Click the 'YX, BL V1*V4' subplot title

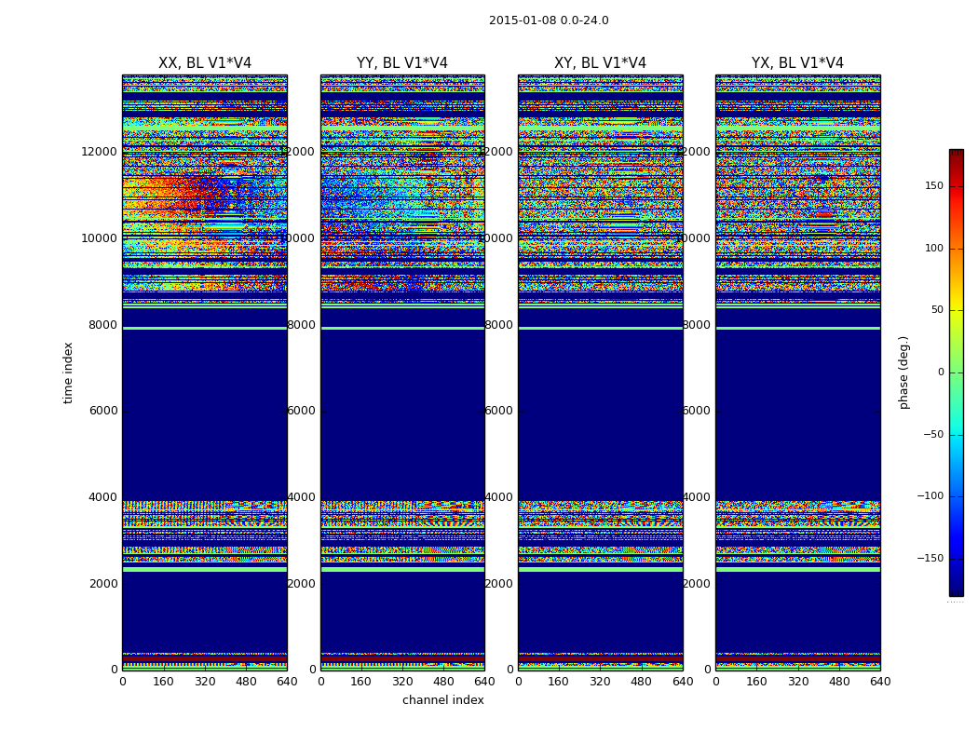coord(797,63)
